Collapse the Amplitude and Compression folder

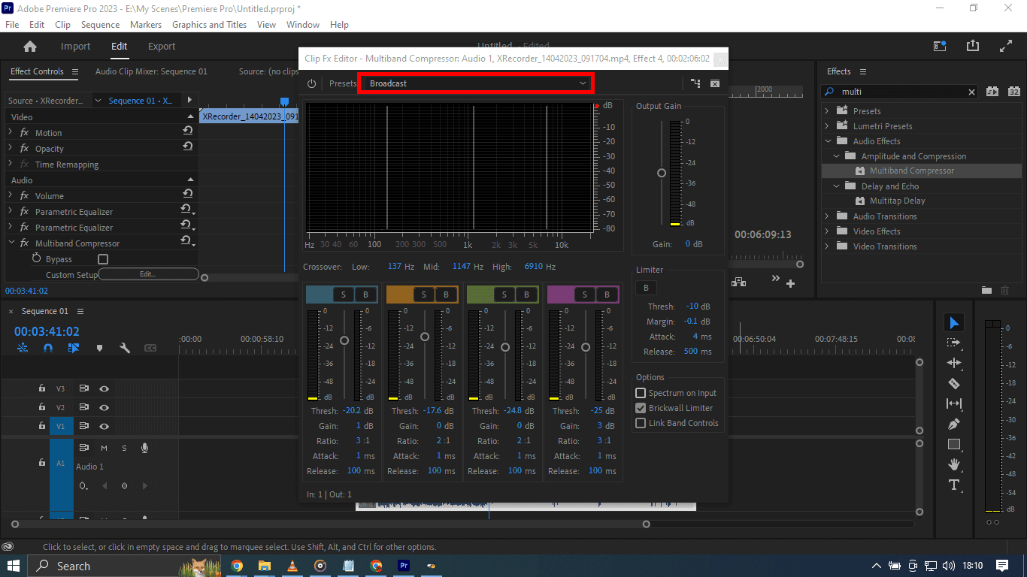pyautogui.click(x=836, y=156)
